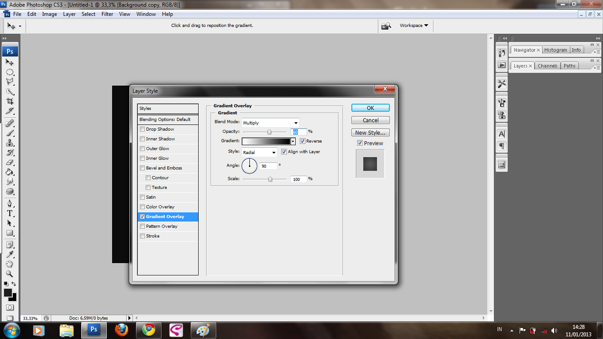Select the Move tool in the toolbox
603x339 pixels.
tap(10, 62)
